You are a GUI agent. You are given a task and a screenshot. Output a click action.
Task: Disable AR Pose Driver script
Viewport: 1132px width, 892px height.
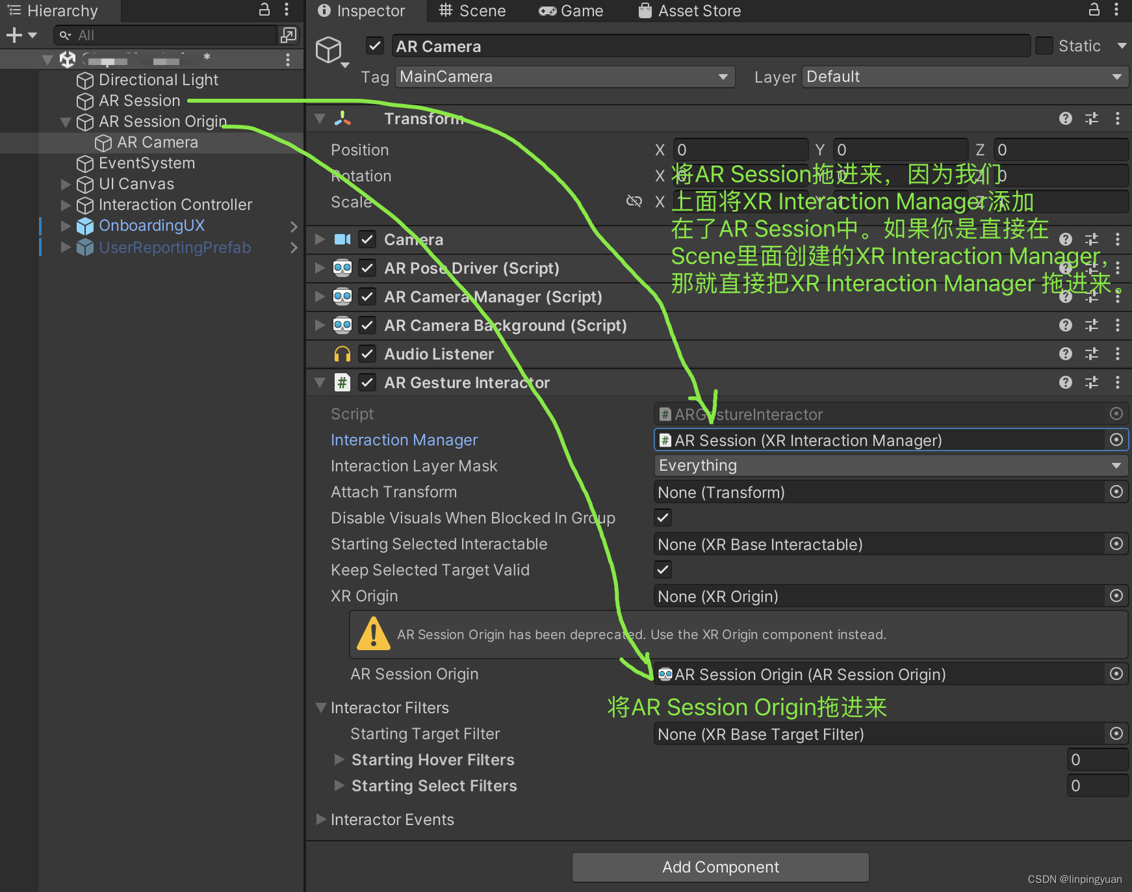click(367, 268)
